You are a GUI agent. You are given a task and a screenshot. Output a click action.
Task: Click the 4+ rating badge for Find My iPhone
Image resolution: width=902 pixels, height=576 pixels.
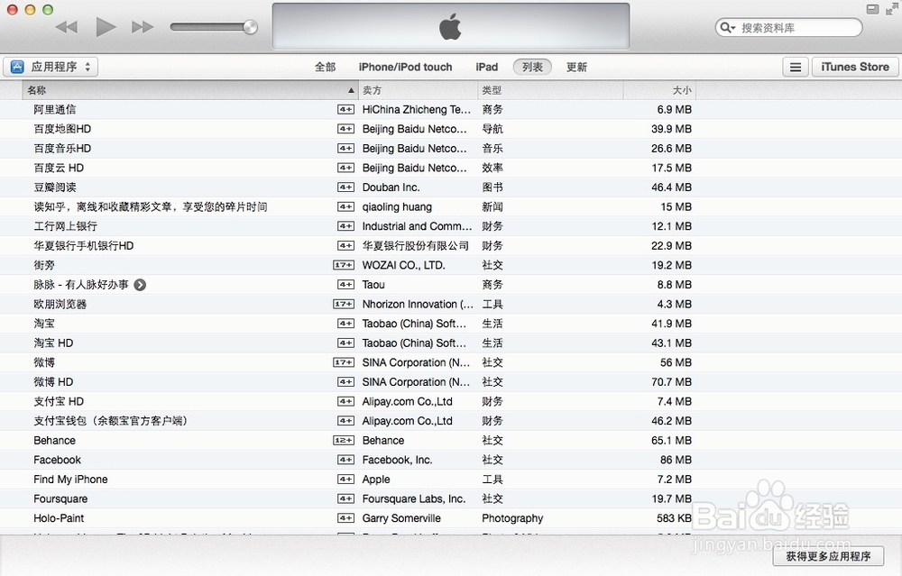(345, 480)
